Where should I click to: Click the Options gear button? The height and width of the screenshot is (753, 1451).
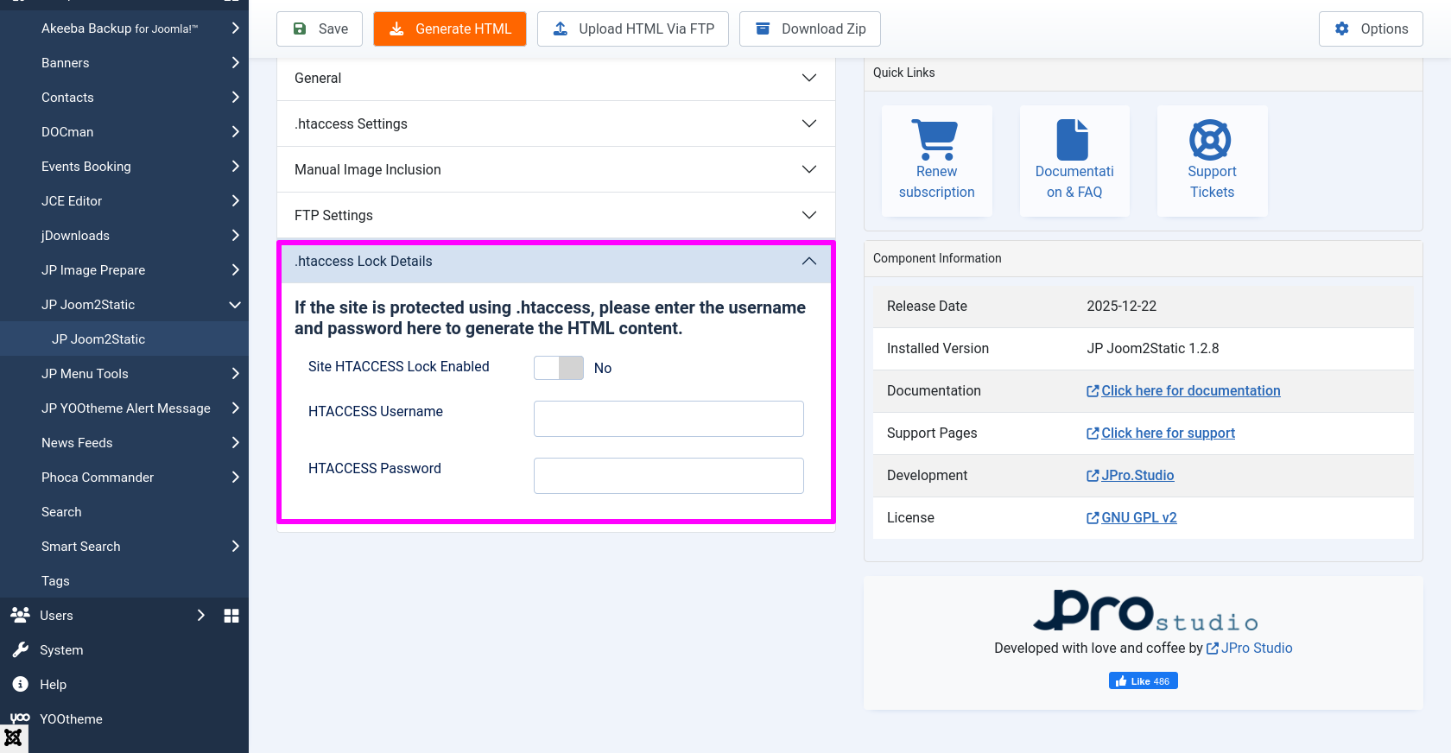[1371, 28]
